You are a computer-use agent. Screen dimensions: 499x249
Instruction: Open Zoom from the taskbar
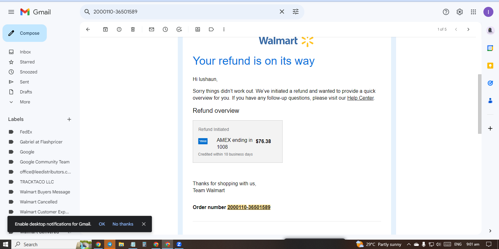coord(179,244)
